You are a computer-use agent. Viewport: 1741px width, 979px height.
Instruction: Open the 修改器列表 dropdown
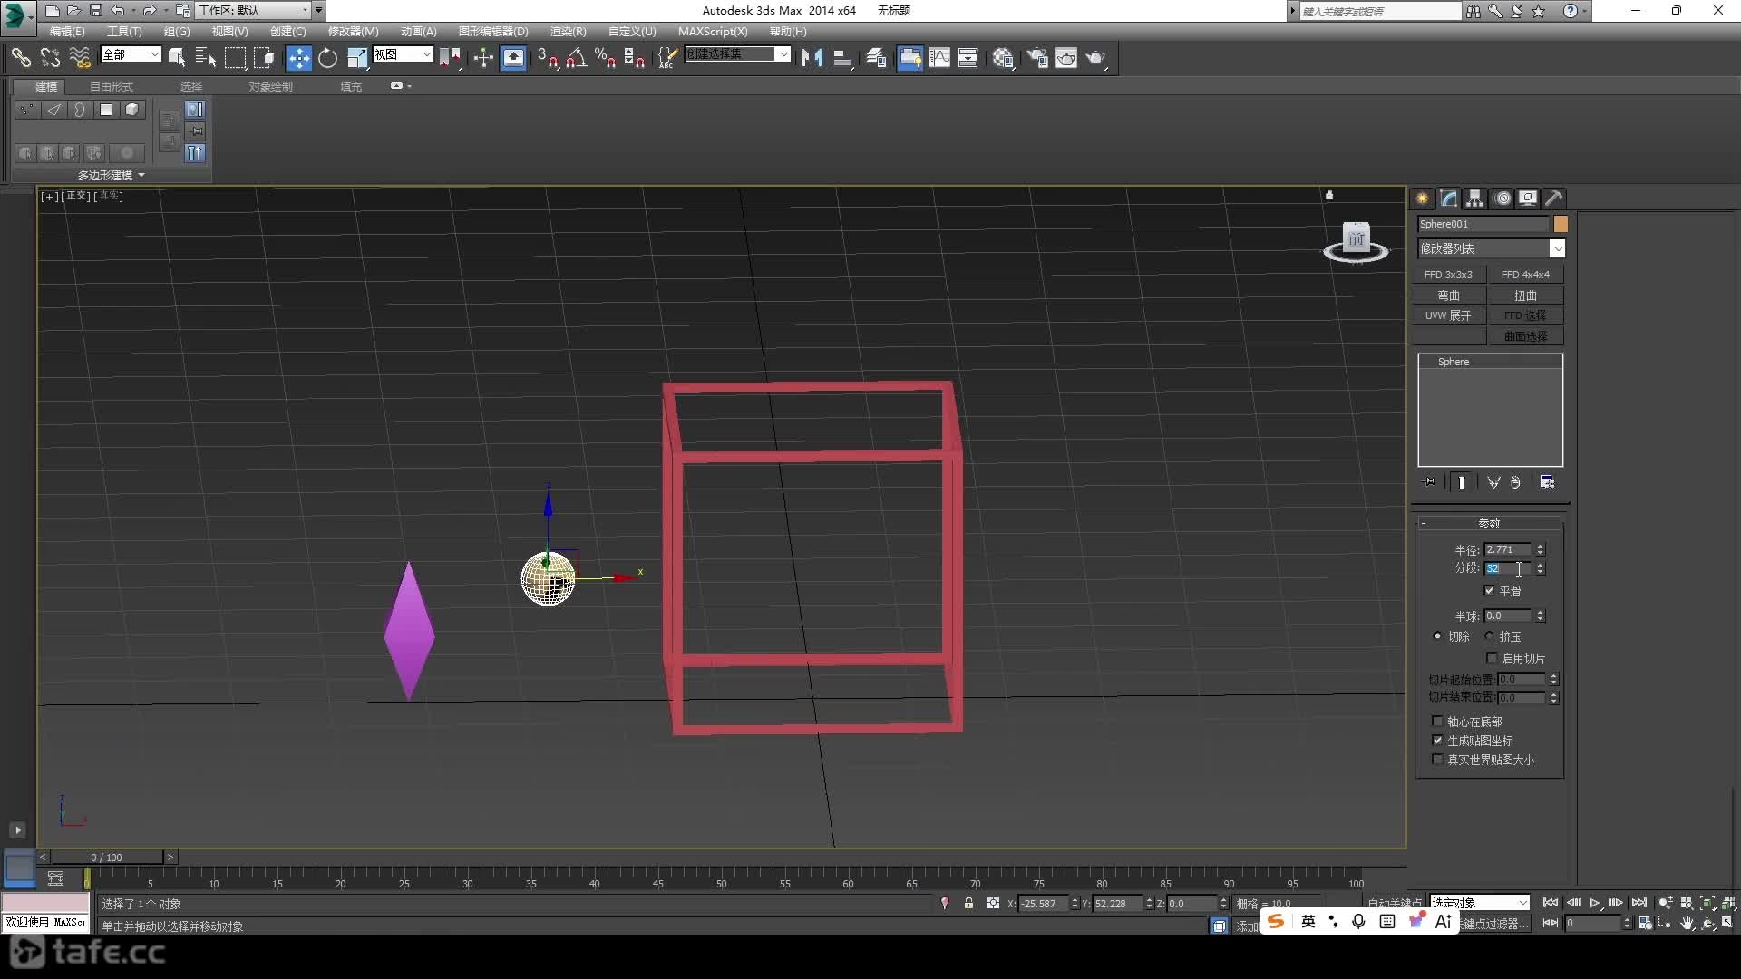point(1492,248)
